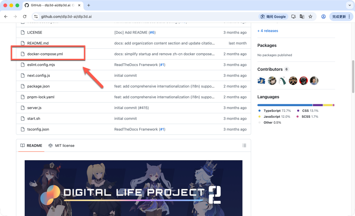Open the + 4 releases link
The height and width of the screenshot is (216, 355).
(x=268, y=31)
